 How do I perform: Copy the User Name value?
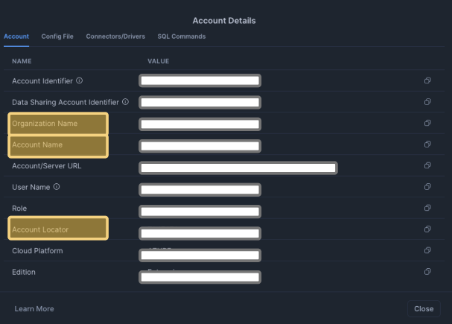coord(427,187)
